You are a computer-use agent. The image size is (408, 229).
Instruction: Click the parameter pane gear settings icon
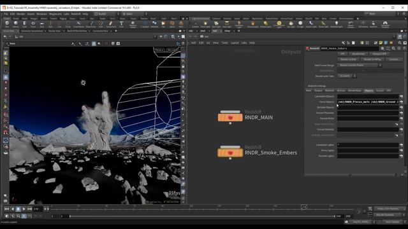click(x=382, y=48)
